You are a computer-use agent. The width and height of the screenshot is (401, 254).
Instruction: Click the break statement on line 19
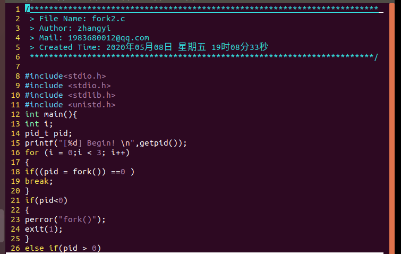click(37, 181)
